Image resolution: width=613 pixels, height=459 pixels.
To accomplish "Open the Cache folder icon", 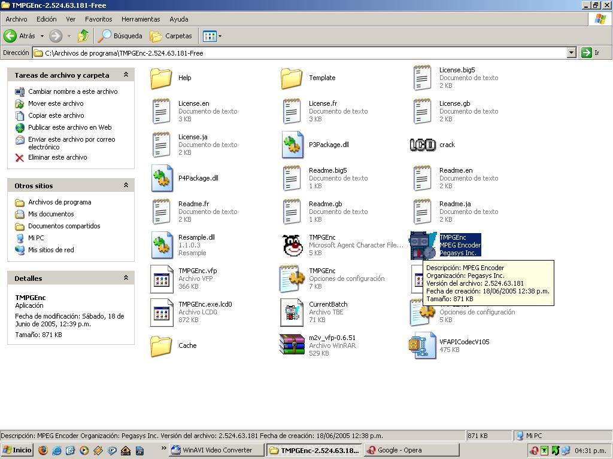I will pyautogui.click(x=161, y=346).
